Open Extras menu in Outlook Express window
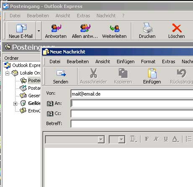 tap(83, 16)
